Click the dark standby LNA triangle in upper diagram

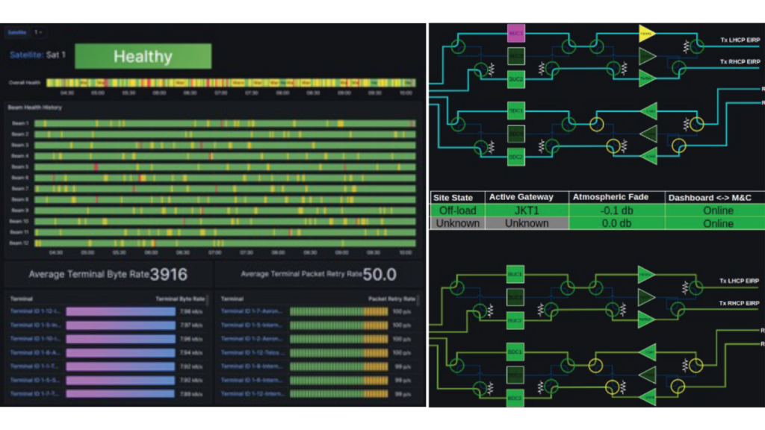pos(649,134)
